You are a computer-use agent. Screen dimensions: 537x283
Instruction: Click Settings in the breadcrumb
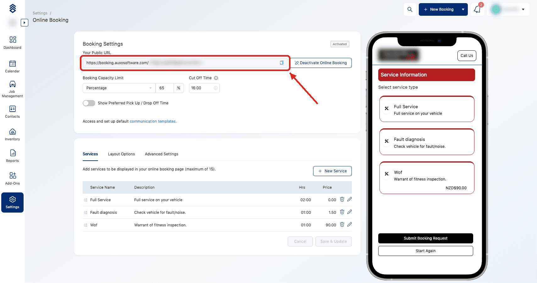coord(40,13)
